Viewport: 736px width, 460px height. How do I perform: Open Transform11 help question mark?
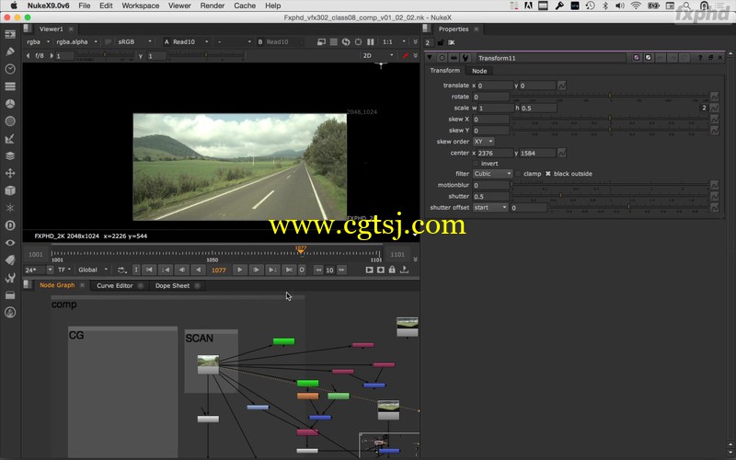tap(700, 58)
